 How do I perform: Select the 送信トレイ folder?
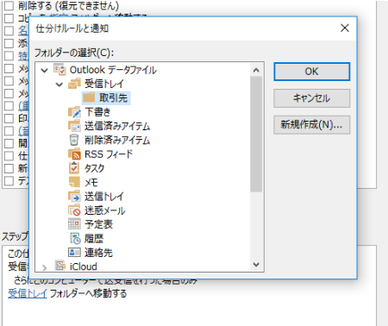click(104, 197)
